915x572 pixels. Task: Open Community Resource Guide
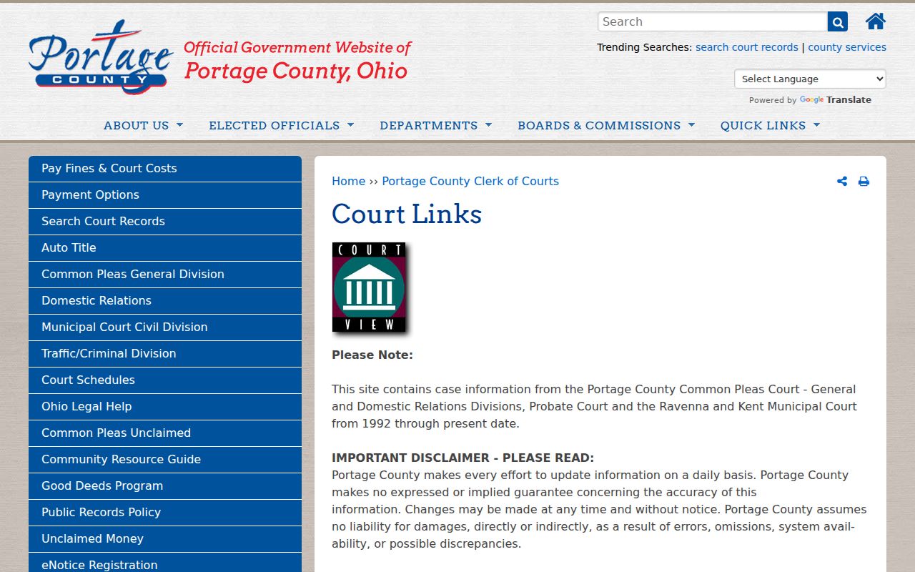click(165, 460)
